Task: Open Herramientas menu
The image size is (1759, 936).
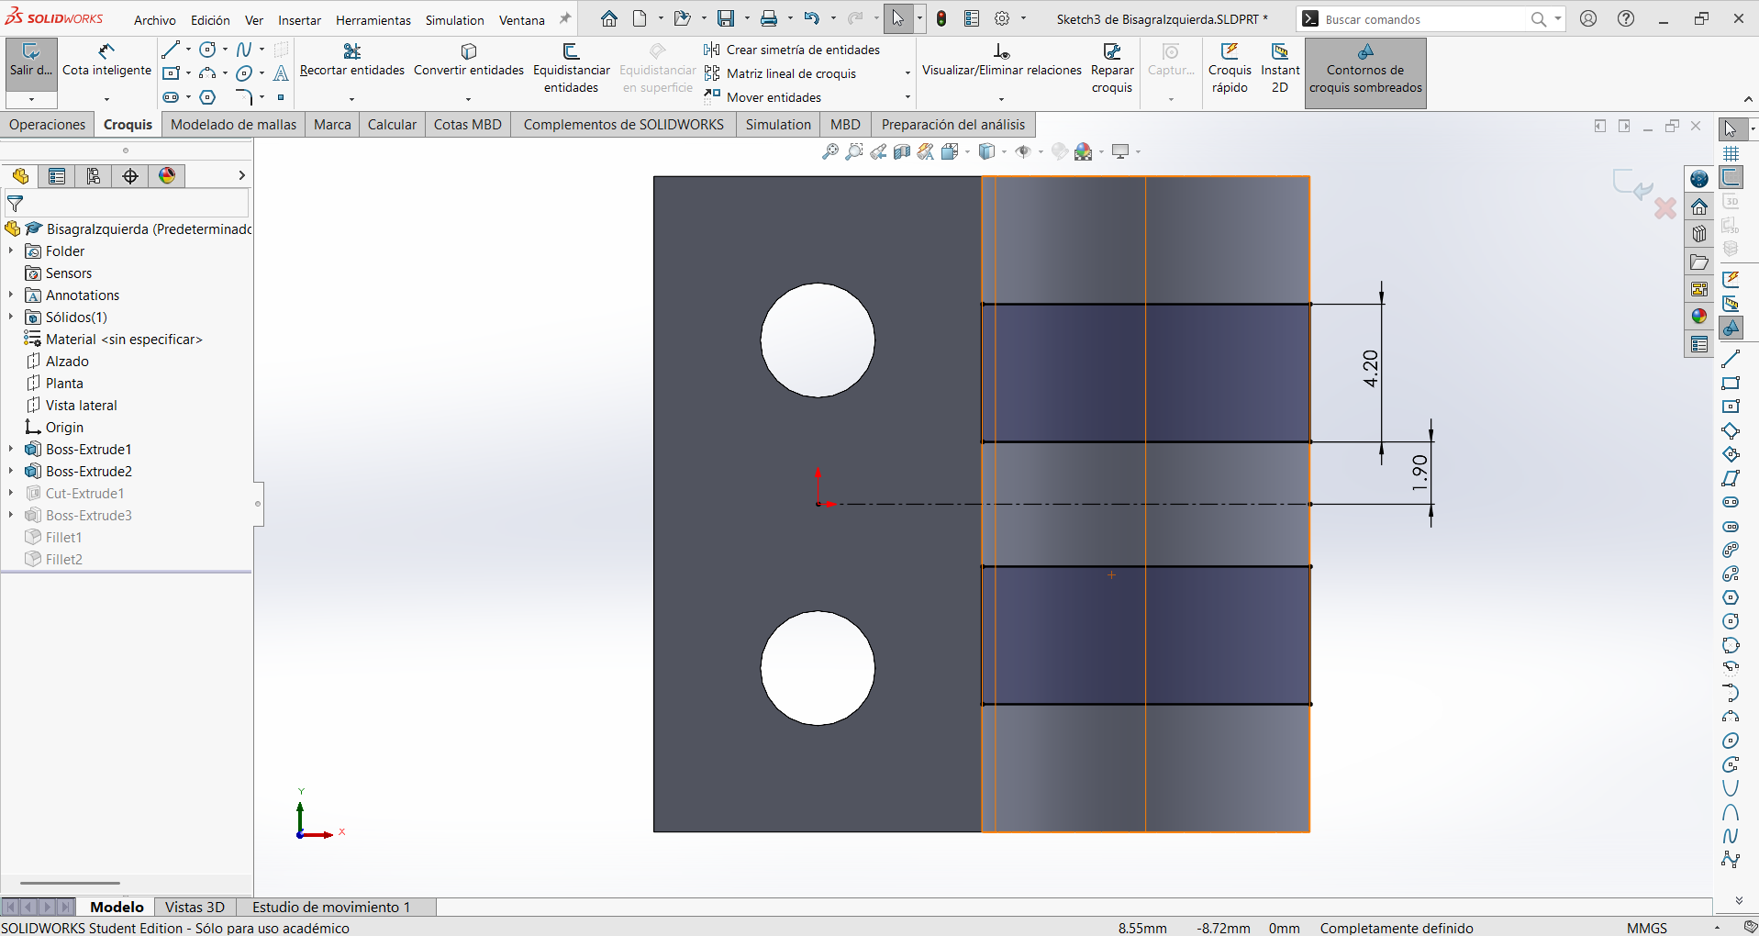Action: click(373, 19)
